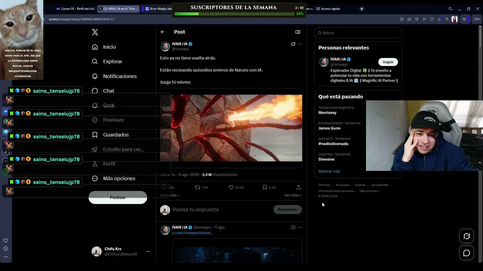Open IVAN | IA avatar in Personas relevantes
Viewport: 483px width, 271px height.
pos(323,62)
